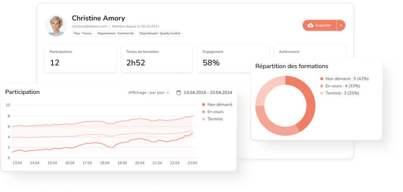Click the Exporter button
403x192 pixels.
tap(320, 25)
